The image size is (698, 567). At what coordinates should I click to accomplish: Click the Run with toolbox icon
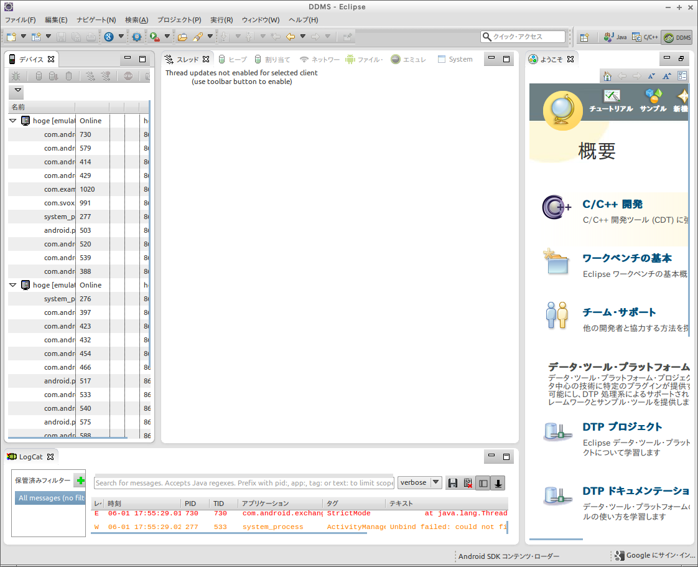point(154,37)
